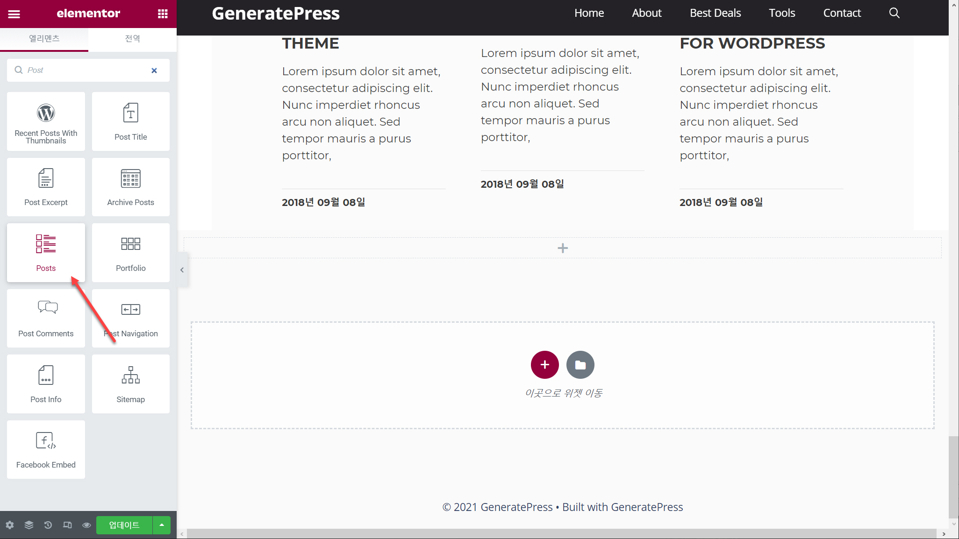Select the Facebook Embed widget
The height and width of the screenshot is (539, 959).
coord(46,449)
